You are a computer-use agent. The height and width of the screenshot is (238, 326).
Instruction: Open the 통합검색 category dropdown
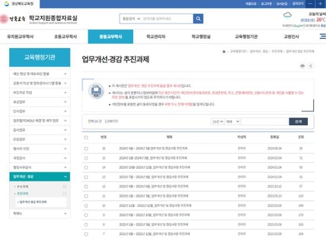(x=131, y=19)
